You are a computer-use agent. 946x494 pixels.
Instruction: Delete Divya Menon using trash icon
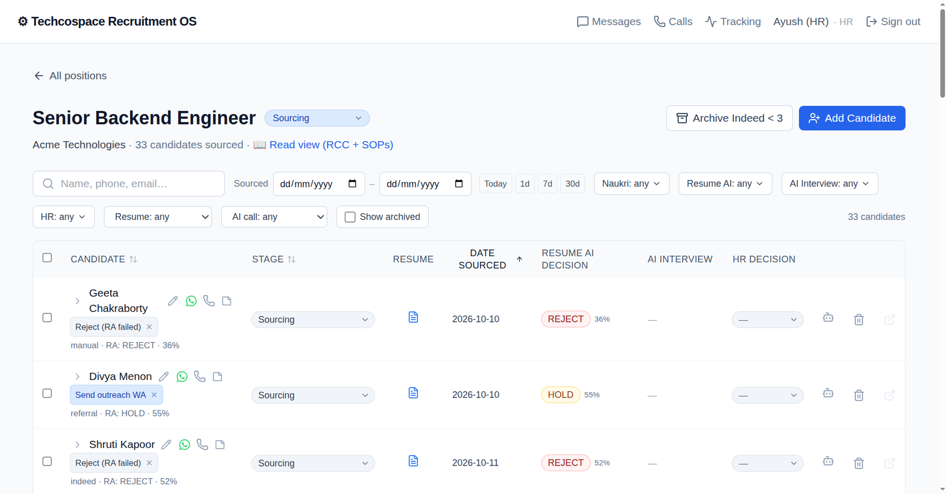click(x=859, y=395)
